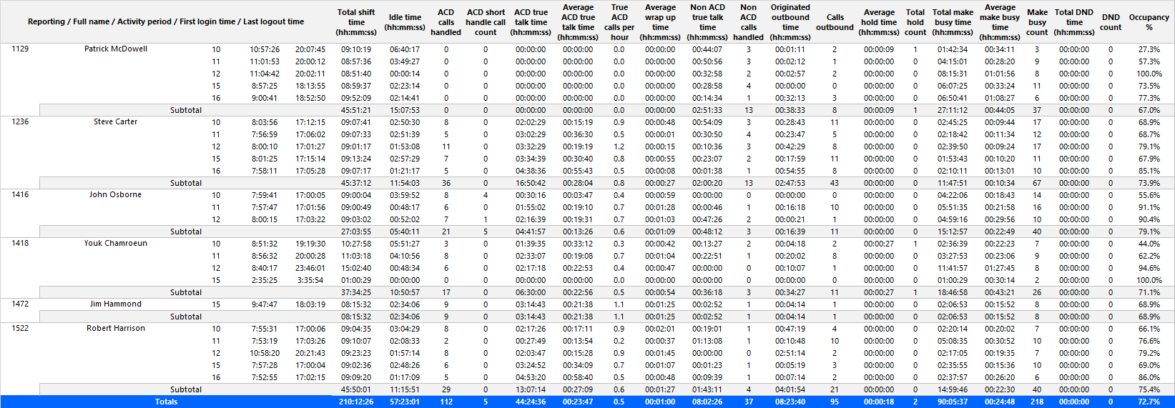Click agent Steve Carter name
This screenshot has height=408, width=1175.
coord(116,121)
